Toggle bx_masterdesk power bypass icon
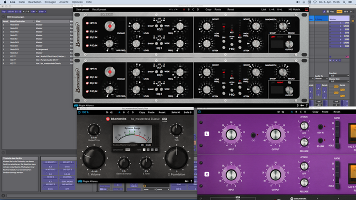The width and height of the screenshot is (356, 200). click(79, 112)
